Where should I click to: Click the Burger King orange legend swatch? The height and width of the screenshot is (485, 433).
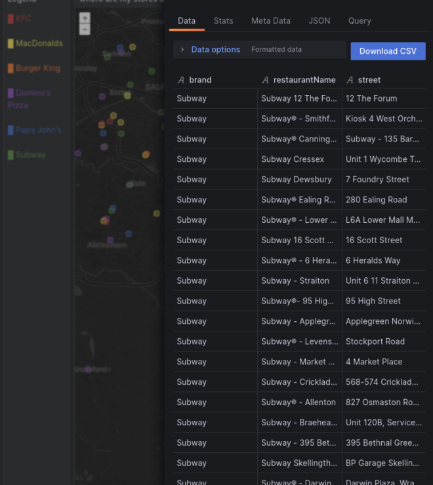tap(10, 68)
